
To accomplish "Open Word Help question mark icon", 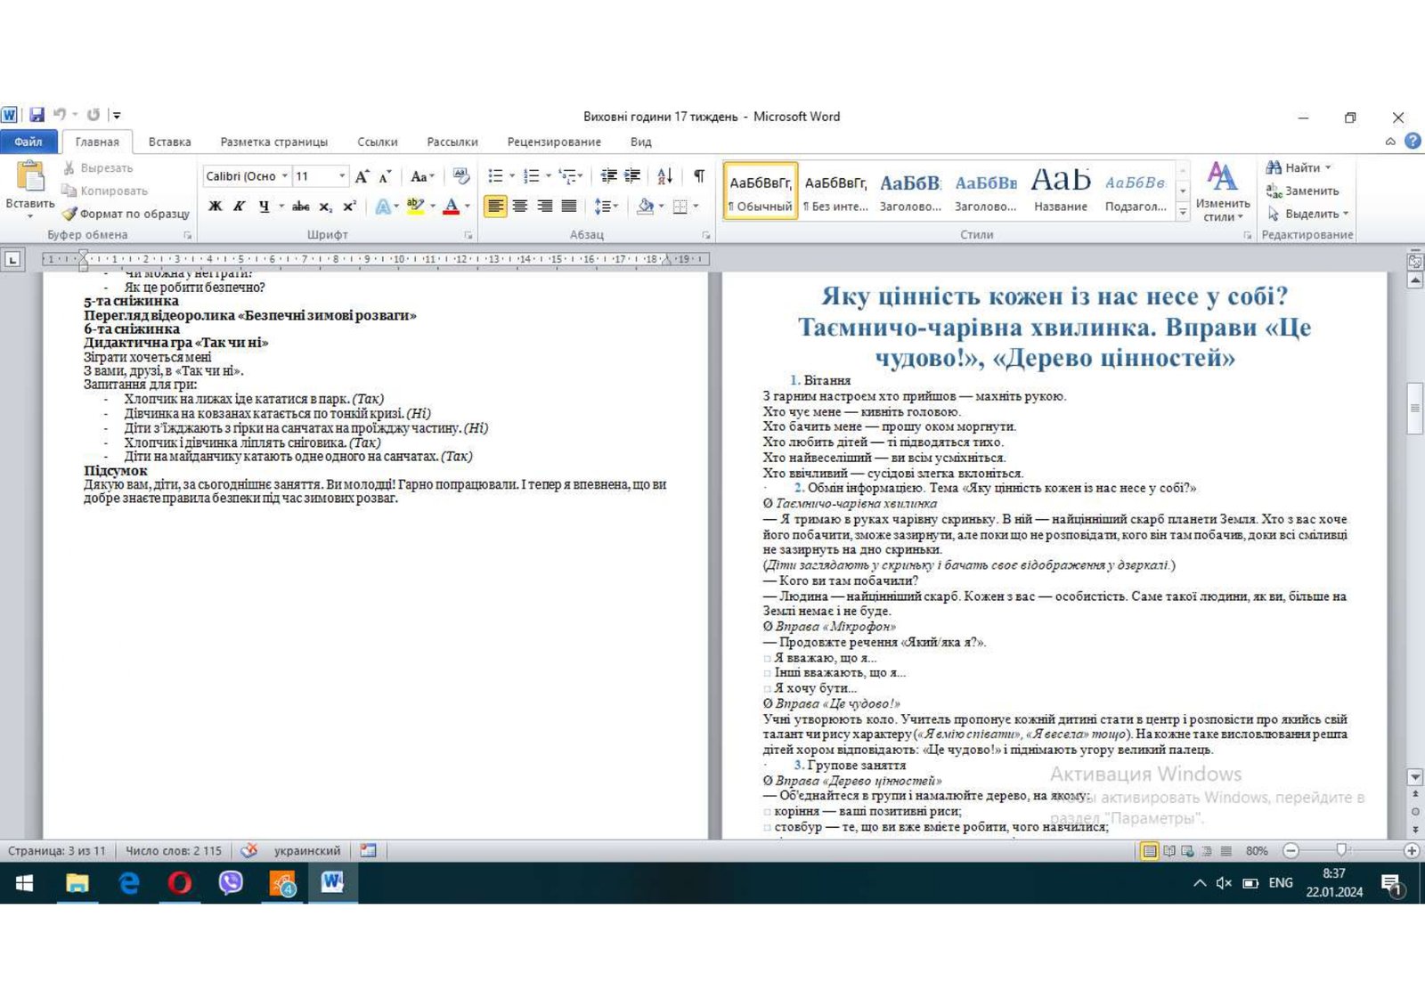I will (1413, 142).
